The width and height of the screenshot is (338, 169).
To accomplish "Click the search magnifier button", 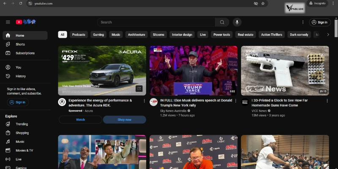I will 222,22.
